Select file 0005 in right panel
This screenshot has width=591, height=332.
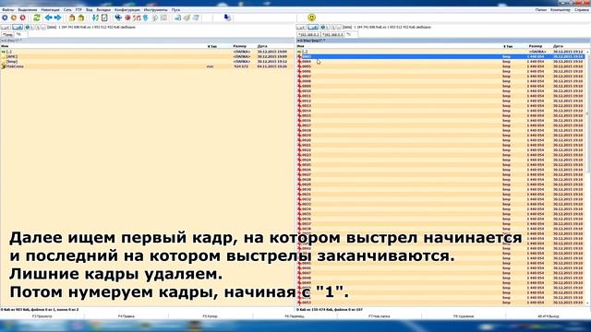pyautogui.click(x=441, y=66)
